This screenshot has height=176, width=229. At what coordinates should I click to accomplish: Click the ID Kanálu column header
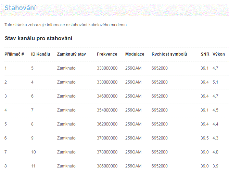pos(40,54)
